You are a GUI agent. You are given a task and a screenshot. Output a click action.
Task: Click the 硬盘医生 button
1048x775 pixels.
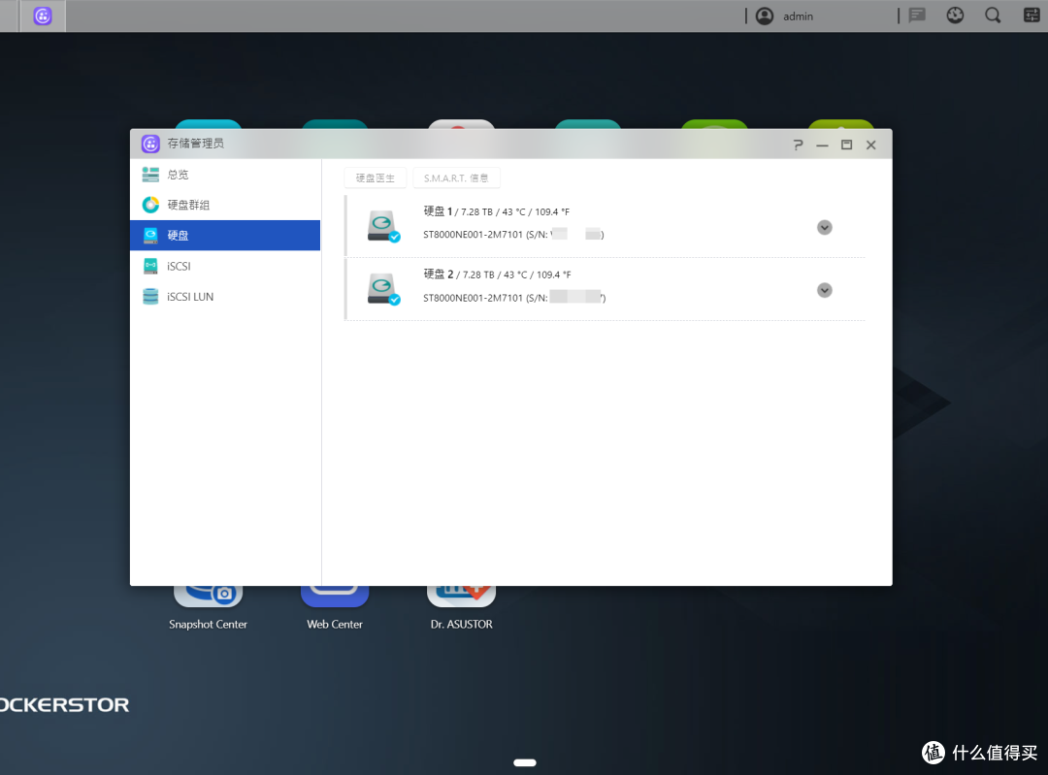(x=375, y=178)
